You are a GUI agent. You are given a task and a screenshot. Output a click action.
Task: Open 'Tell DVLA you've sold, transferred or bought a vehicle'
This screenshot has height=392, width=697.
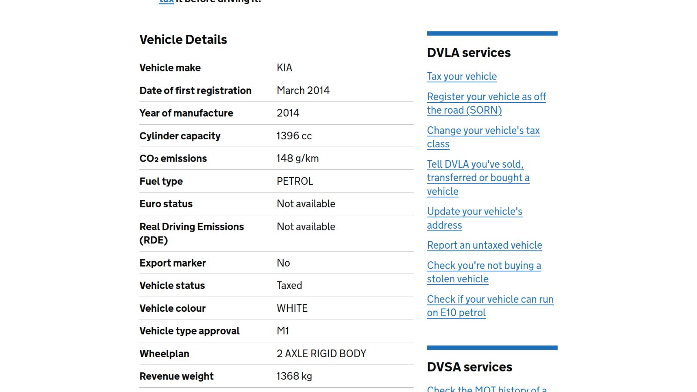point(478,178)
